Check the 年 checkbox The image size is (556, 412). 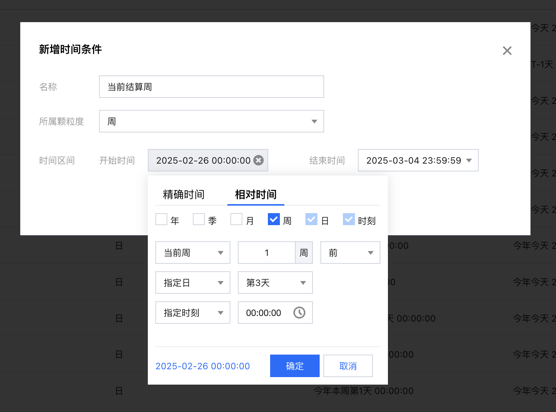tap(161, 220)
